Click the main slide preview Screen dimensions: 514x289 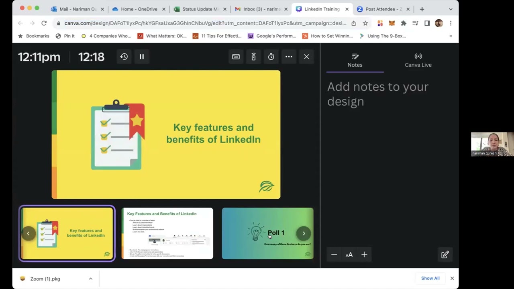[x=166, y=134]
